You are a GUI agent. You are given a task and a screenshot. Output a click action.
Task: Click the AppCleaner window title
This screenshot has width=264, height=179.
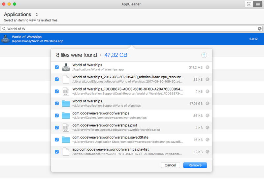coord(131,4)
